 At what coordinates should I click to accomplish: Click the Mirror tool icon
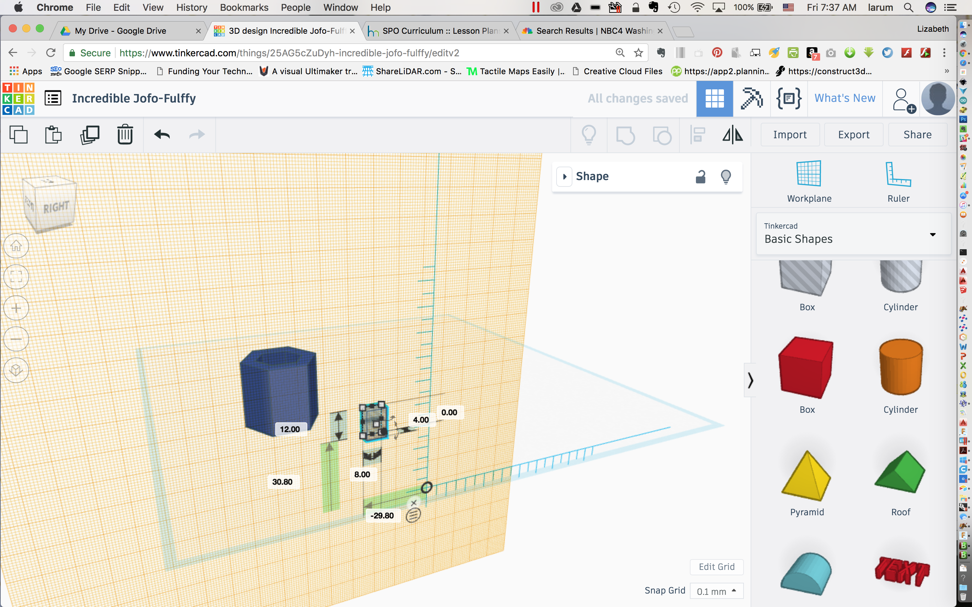[x=733, y=135]
